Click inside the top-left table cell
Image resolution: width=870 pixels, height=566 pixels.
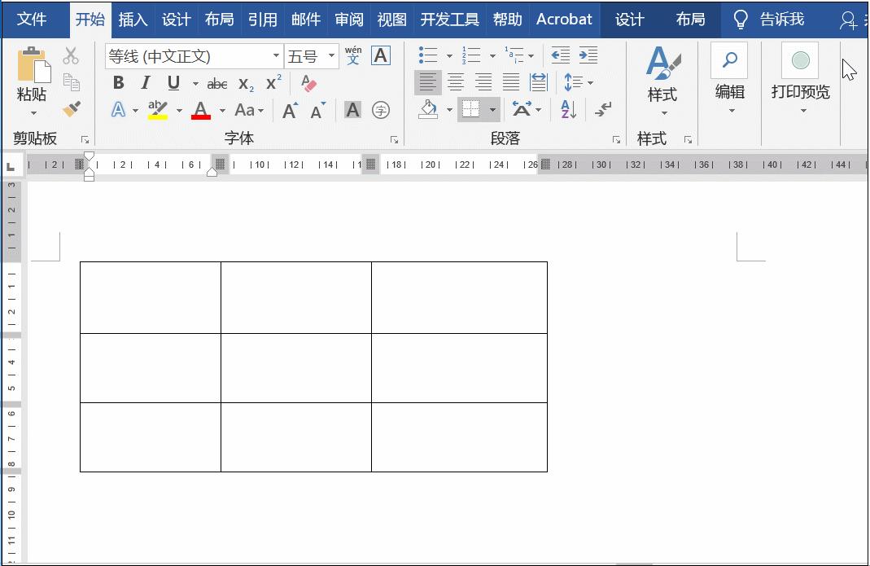(x=151, y=297)
